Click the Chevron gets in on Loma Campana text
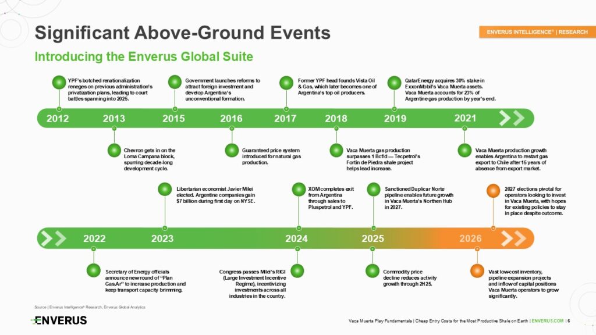The height and width of the screenshot is (335, 596). pos(150,159)
